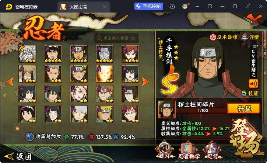The width and height of the screenshot is (267, 163).
Task: Select the S-rank ninja thumbnail with glasses
Action: click(27, 54)
